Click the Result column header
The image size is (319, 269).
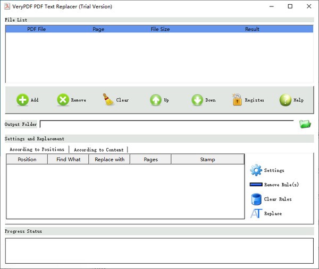coord(252,29)
